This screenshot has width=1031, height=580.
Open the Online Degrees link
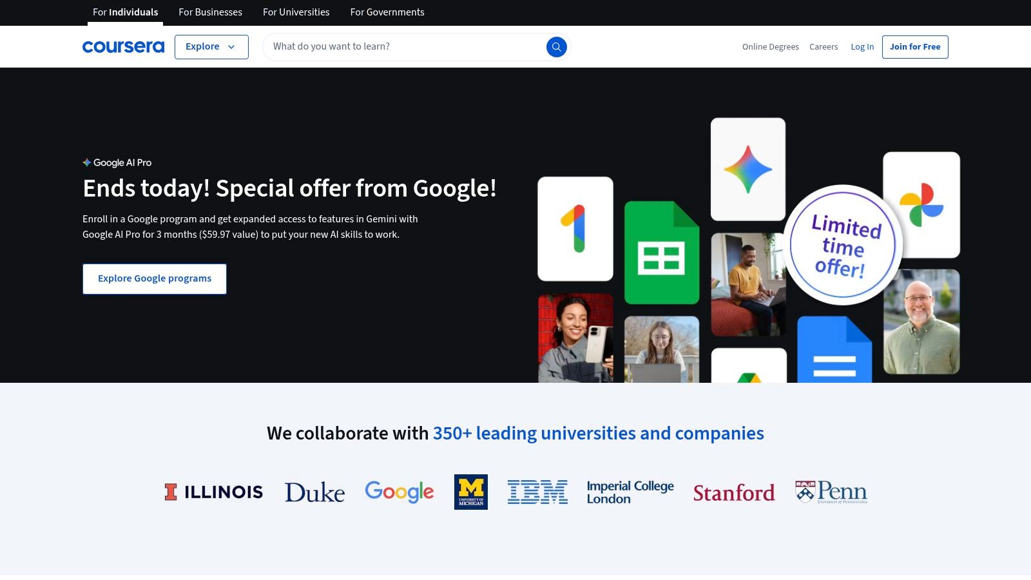click(x=770, y=47)
